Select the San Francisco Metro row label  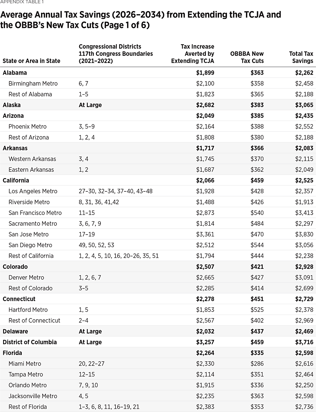pos(35,213)
